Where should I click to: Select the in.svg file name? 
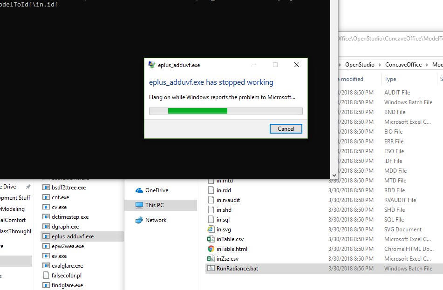224,229
